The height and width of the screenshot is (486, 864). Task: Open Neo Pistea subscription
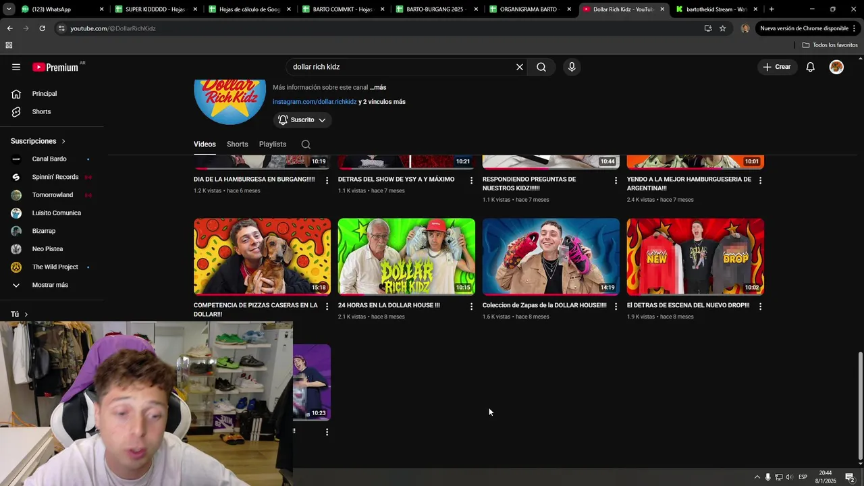pyautogui.click(x=47, y=249)
